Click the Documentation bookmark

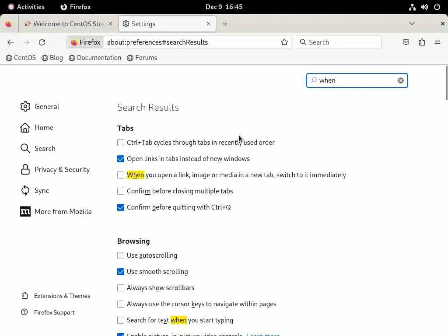click(95, 58)
